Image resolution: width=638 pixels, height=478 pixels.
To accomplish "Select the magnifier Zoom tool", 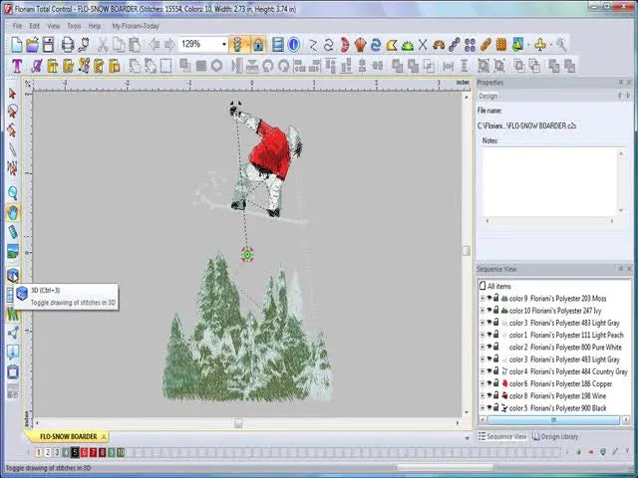I will (13, 192).
